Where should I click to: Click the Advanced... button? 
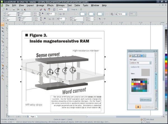tap(146, 99)
